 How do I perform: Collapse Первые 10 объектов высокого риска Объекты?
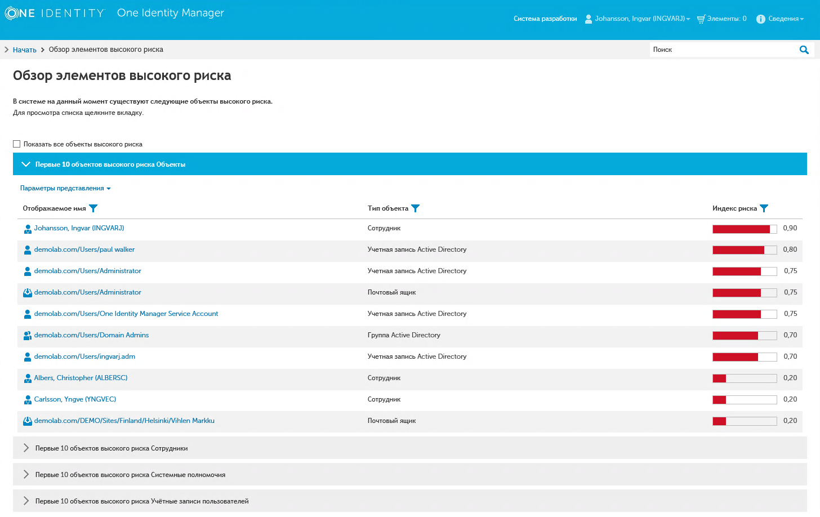pyautogui.click(x=409, y=164)
